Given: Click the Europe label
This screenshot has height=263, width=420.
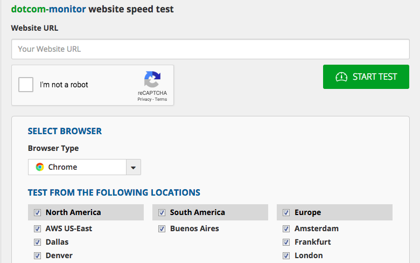Looking at the screenshot, I should (x=308, y=212).
